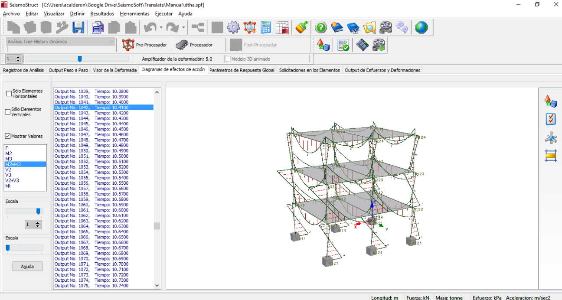Switch to the Visor de la Deformada tab
This screenshot has width=562, height=300.
click(x=114, y=70)
